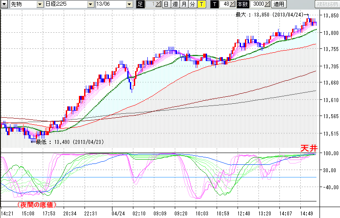Viewport: 340px width, 218px height.
Task: Select monthly chart with 月 button
Action: 184,4
